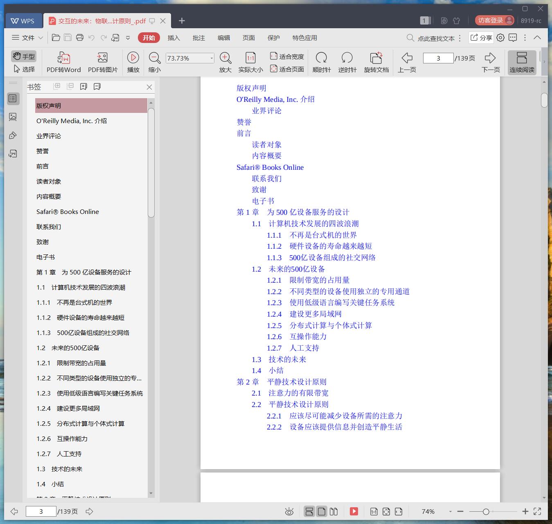The width and height of the screenshot is (552, 524).
Task: Enable 适合页面 fit page view
Action: click(287, 69)
